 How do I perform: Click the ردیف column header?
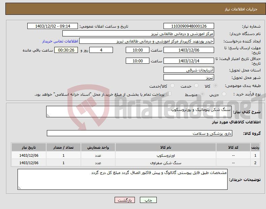[255, 147]
